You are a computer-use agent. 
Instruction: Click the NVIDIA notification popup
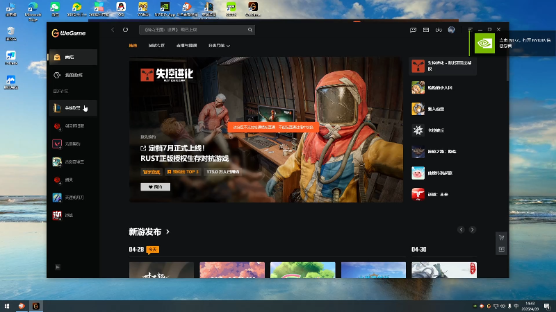tap(512, 43)
